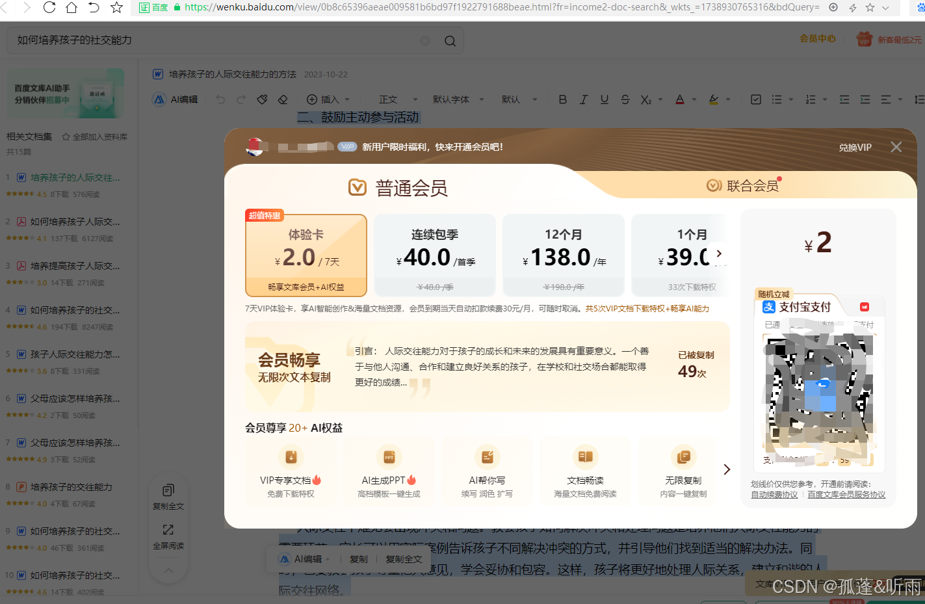Viewport: 925px width, 604px height.
Task: Select the 1个月 ¥39 plan
Action: pyautogui.click(x=680, y=255)
